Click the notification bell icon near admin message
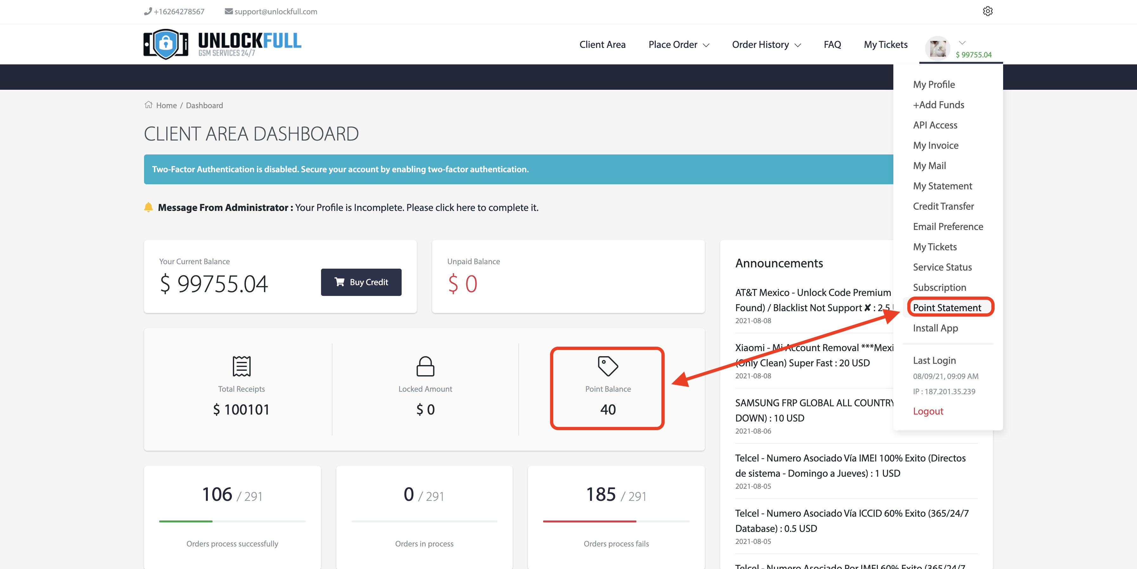Viewport: 1137px width, 569px height. tap(148, 207)
